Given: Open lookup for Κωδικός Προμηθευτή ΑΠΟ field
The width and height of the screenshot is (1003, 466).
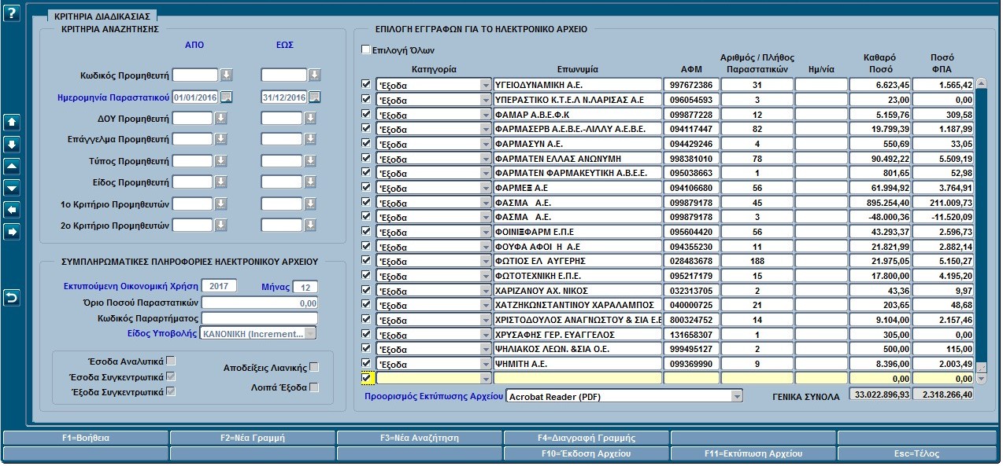Looking at the screenshot, I should (227, 75).
